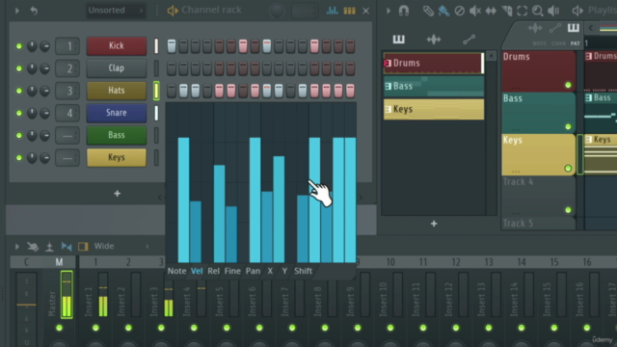Image resolution: width=617 pixels, height=347 pixels.
Task: Show audio clips tab in the picker panel
Action: click(x=434, y=39)
